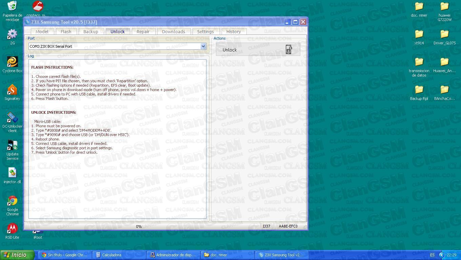Click the ES language indicator
The height and width of the screenshot is (260, 461).
(x=432, y=255)
